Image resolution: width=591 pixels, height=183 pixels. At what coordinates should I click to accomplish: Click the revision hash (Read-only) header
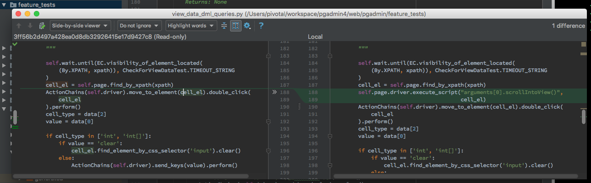100,37
